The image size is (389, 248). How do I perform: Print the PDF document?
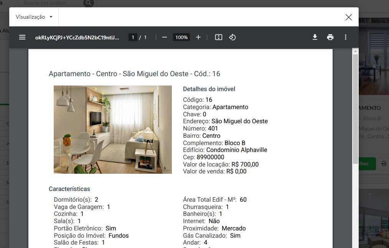tap(330, 38)
